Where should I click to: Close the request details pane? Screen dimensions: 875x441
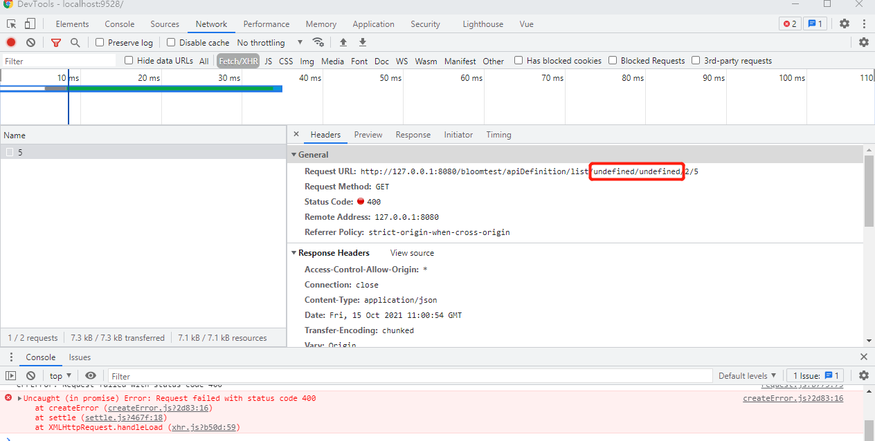[x=296, y=134]
